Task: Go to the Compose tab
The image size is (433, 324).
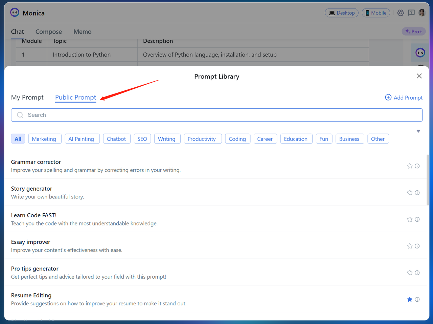Action: (x=49, y=31)
